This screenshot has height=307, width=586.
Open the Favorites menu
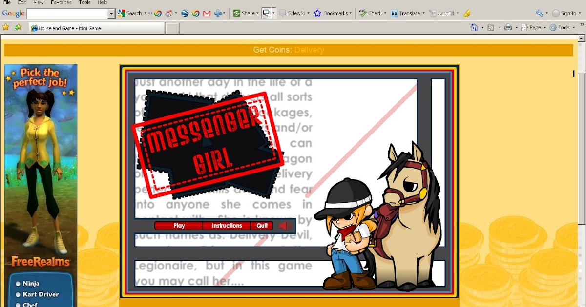tap(61, 2)
